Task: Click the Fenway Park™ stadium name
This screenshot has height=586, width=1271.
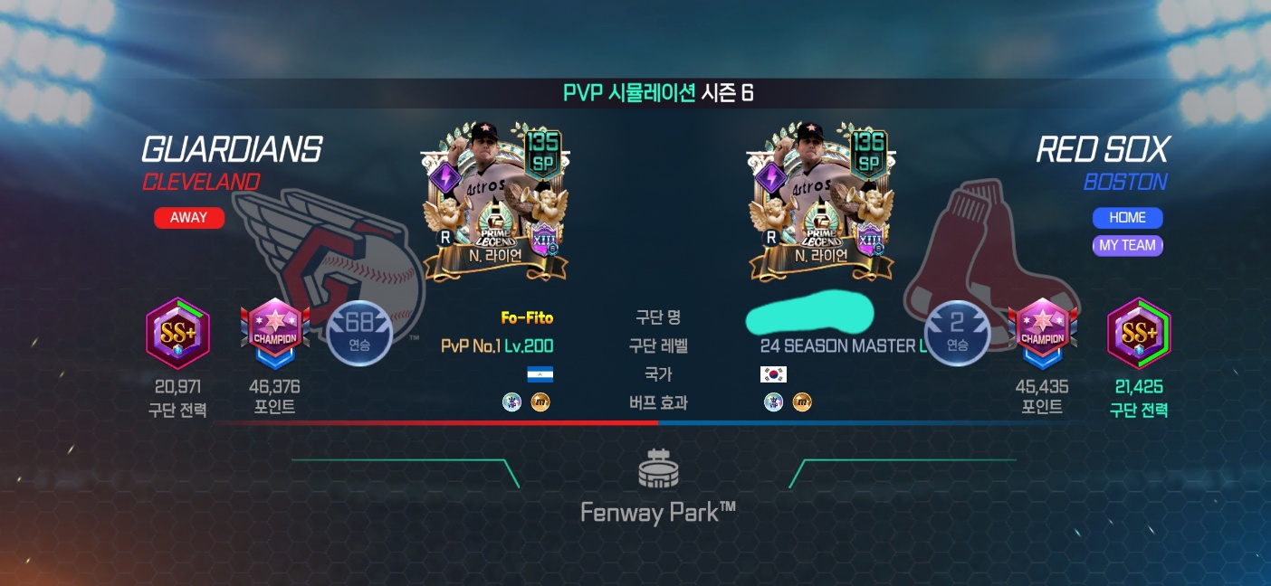Action: click(x=658, y=513)
